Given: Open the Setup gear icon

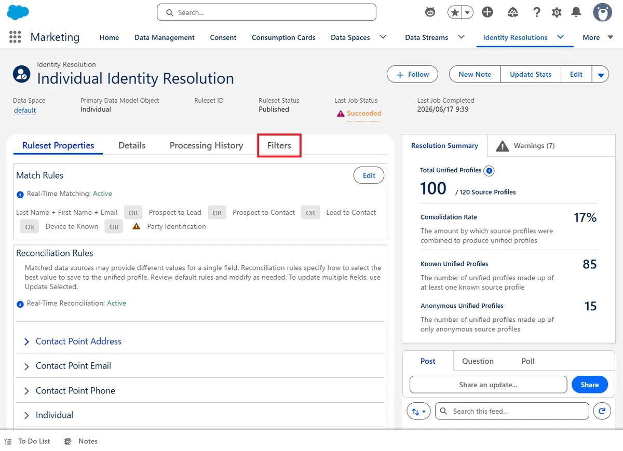Looking at the screenshot, I should pos(557,12).
